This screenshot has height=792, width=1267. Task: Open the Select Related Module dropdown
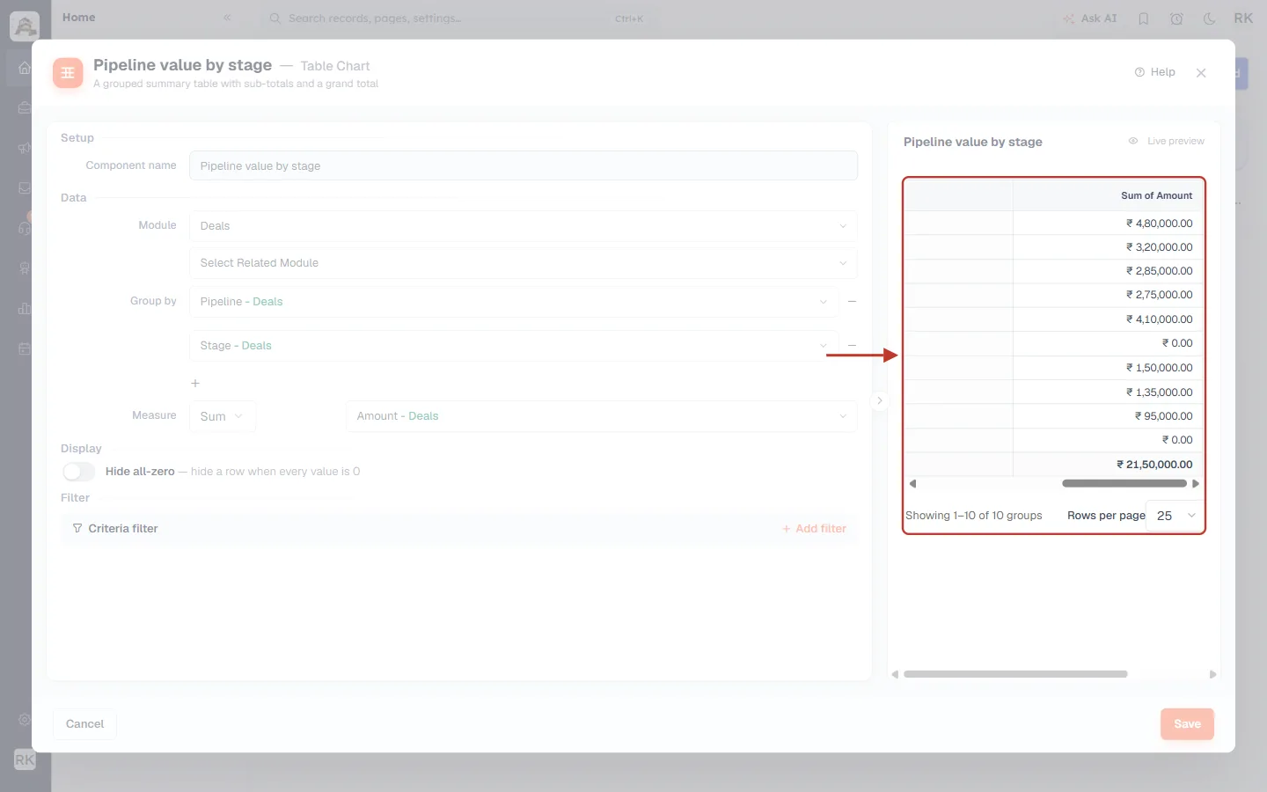coord(523,263)
